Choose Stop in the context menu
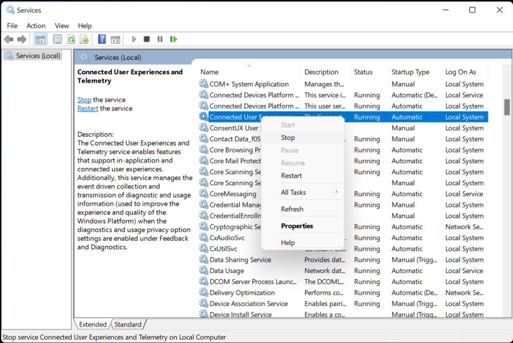Image resolution: width=513 pixels, height=343 pixels. point(288,138)
